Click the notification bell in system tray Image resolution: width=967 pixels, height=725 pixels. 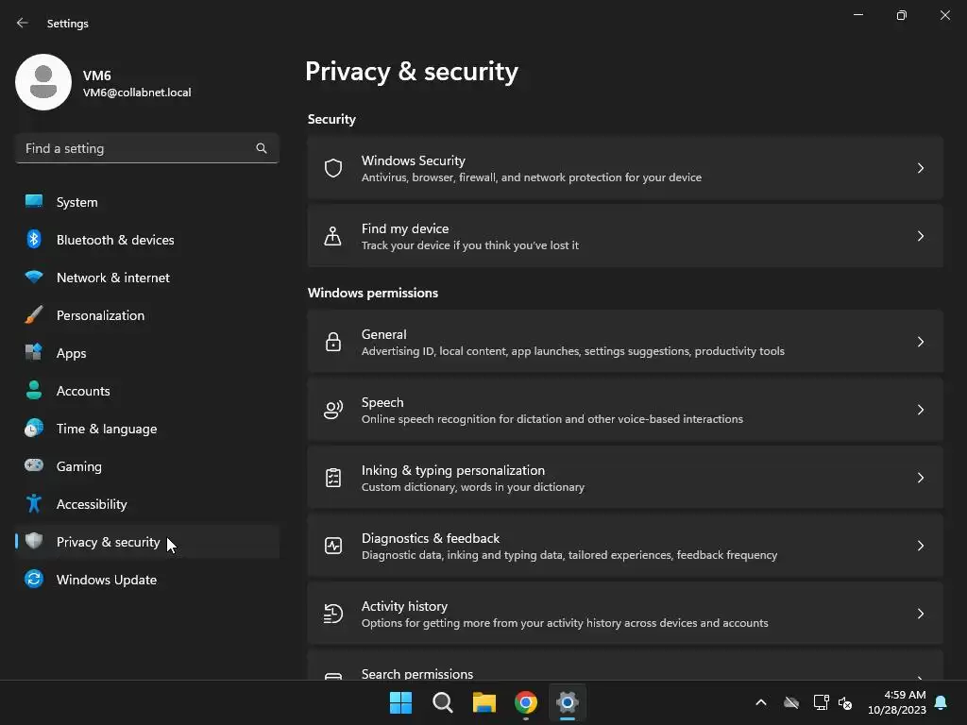tap(942, 702)
